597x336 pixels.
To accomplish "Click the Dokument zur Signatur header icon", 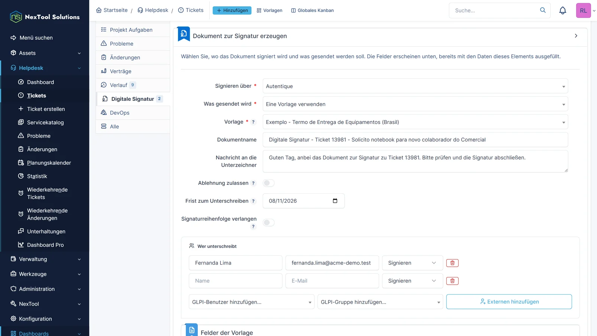I will 184,34.
